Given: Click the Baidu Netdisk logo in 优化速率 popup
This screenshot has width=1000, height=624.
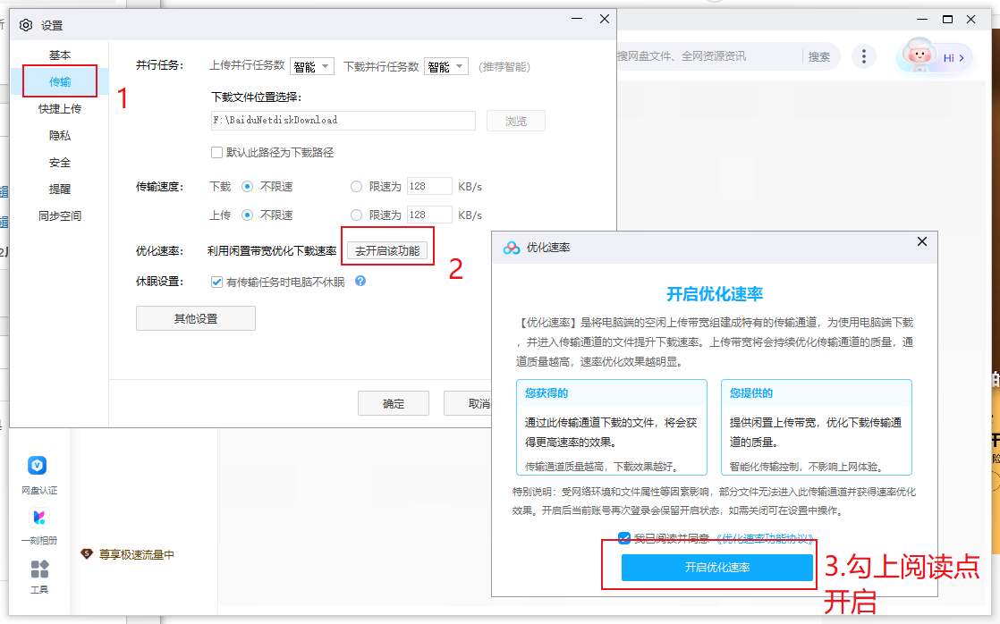Looking at the screenshot, I should [512, 248].
